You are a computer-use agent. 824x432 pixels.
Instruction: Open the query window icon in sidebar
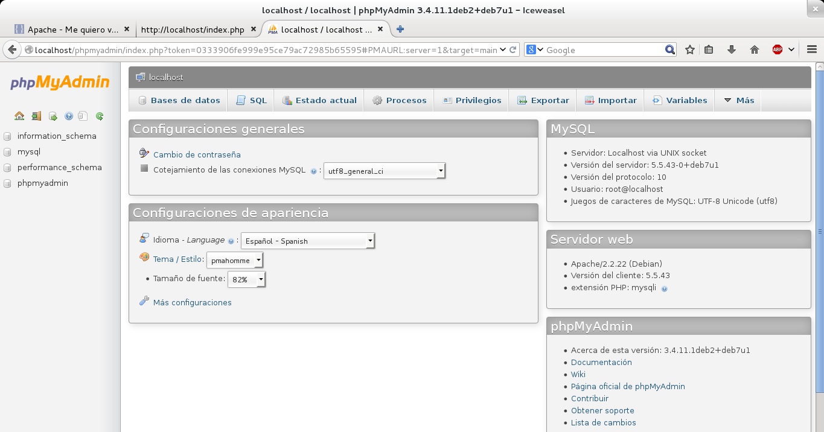[53, 116]
